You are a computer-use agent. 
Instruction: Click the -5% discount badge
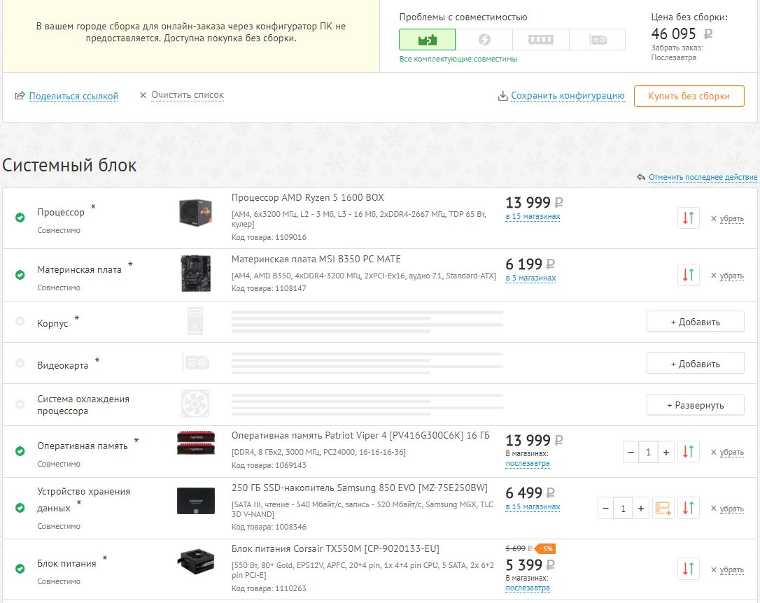[x=547, y=548]
